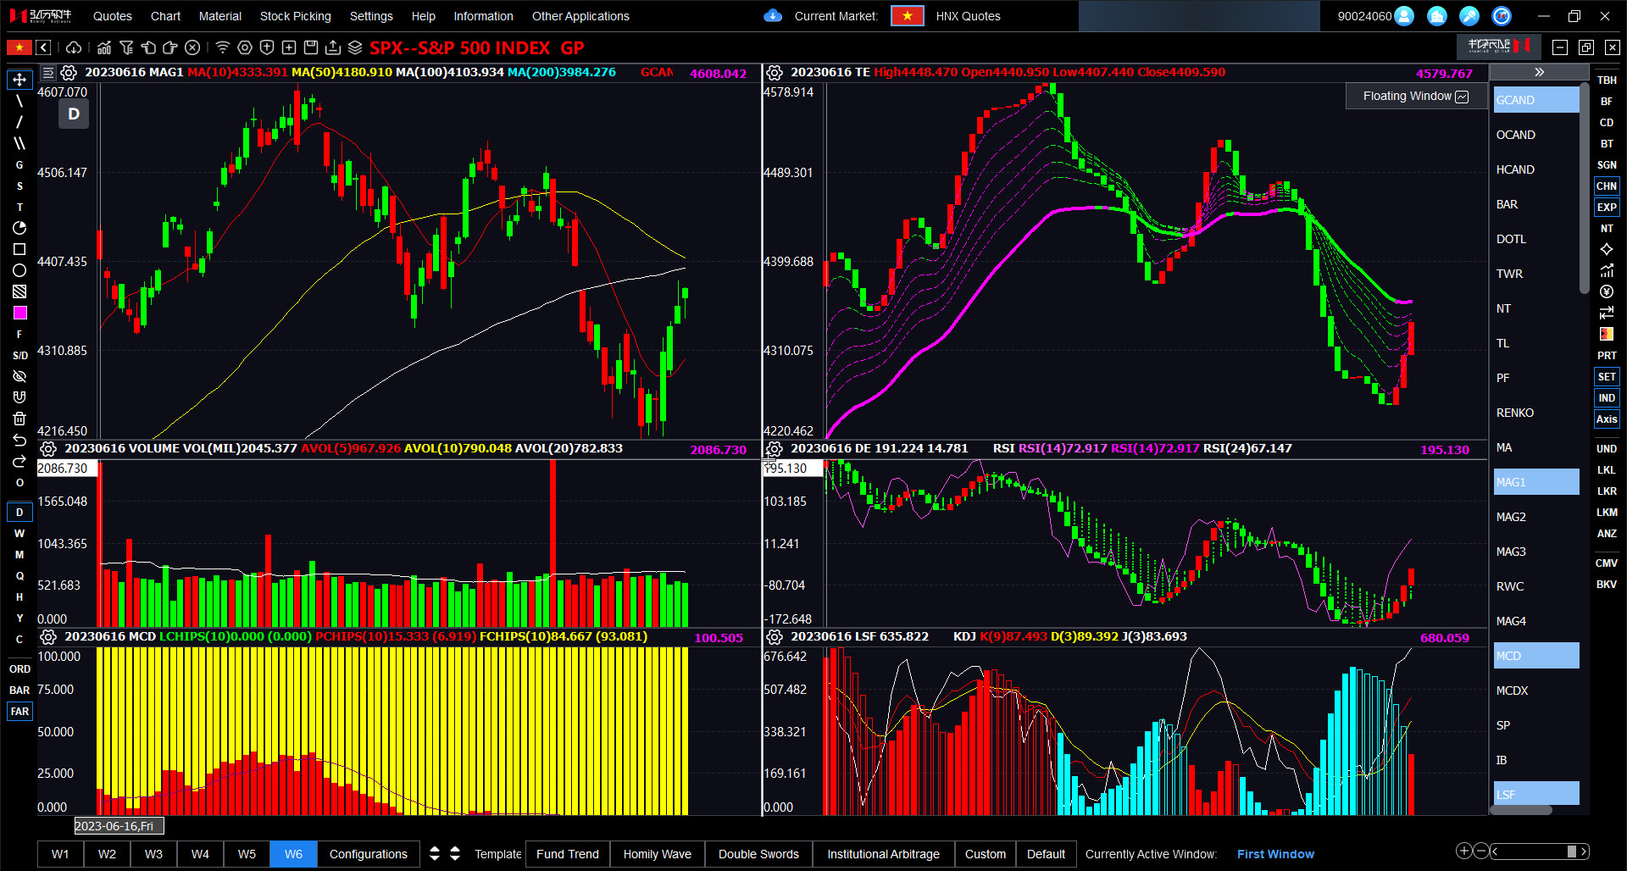Open the Floating Window dropdown
Image resolution: width=1627 pixels, height=871 pixels.
[1415, 97]
